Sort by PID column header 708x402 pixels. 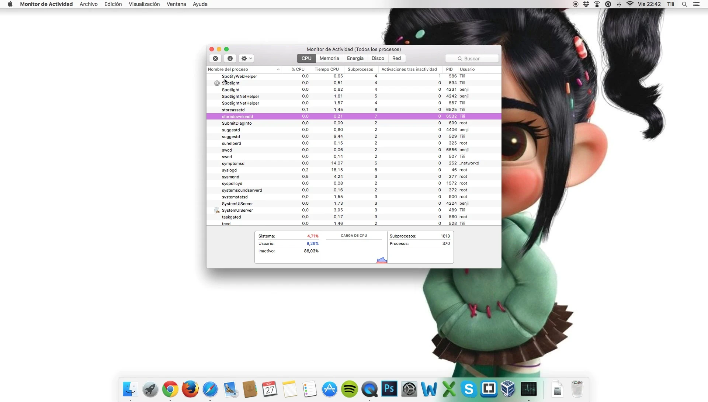click(449, 69)
